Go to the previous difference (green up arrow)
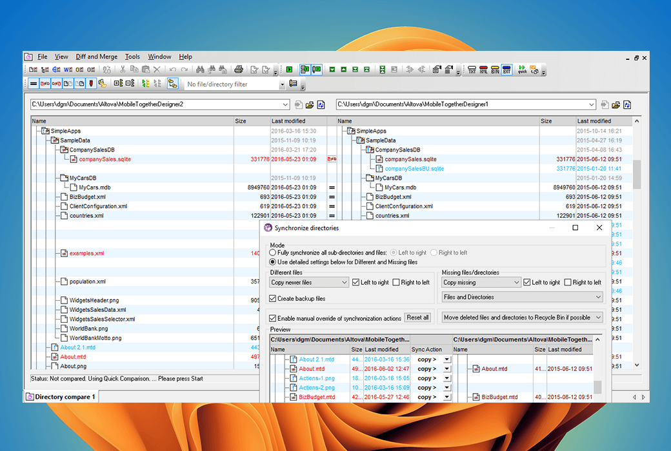Viewport: 671px width, 451px height. coord(344,70)
